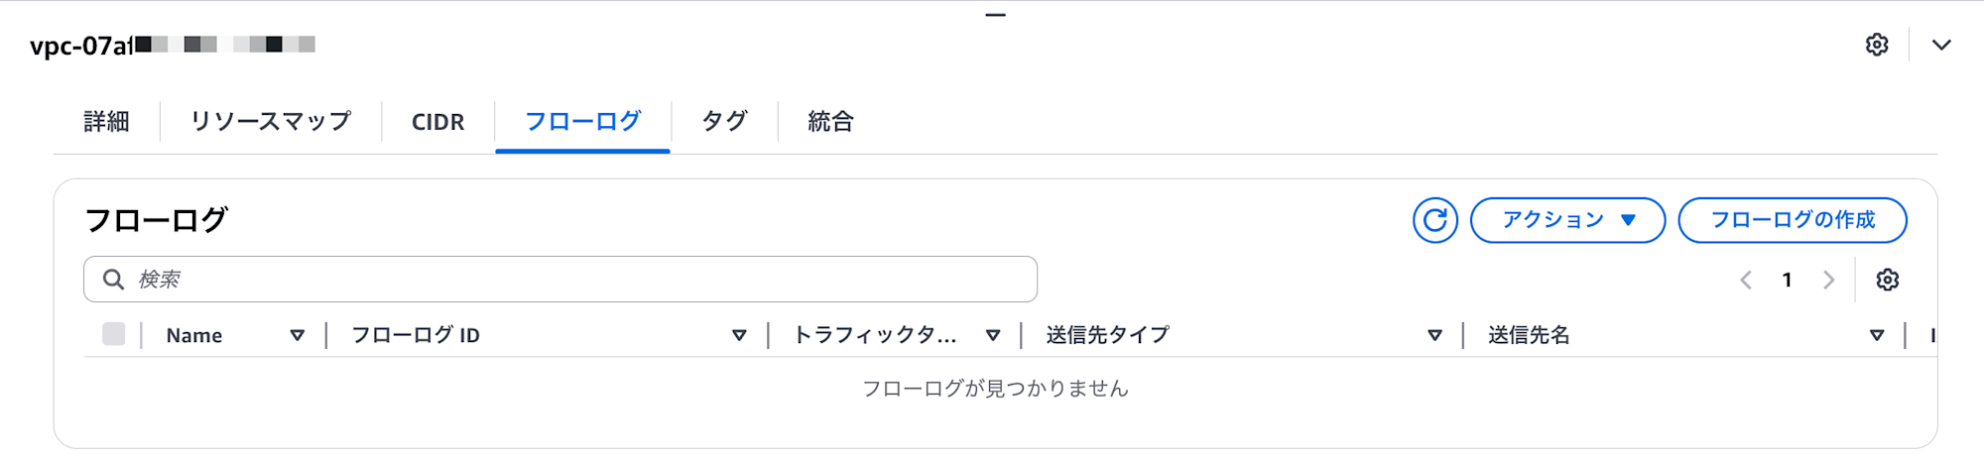Sort by 送信先名 column arrow
Viewport: 1984px width, 461px height.
pyautogui.click(x=1877, y=335)
